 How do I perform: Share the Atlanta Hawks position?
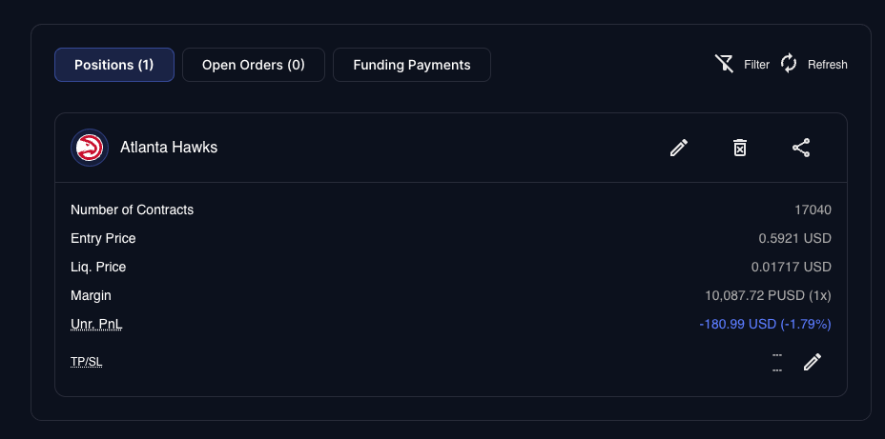tap(801, 148)
